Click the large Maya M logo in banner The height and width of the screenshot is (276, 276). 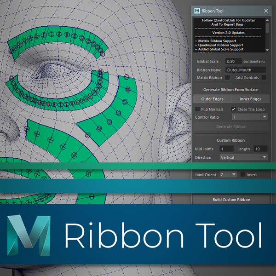pyautogui.click(x=29, y=235)
